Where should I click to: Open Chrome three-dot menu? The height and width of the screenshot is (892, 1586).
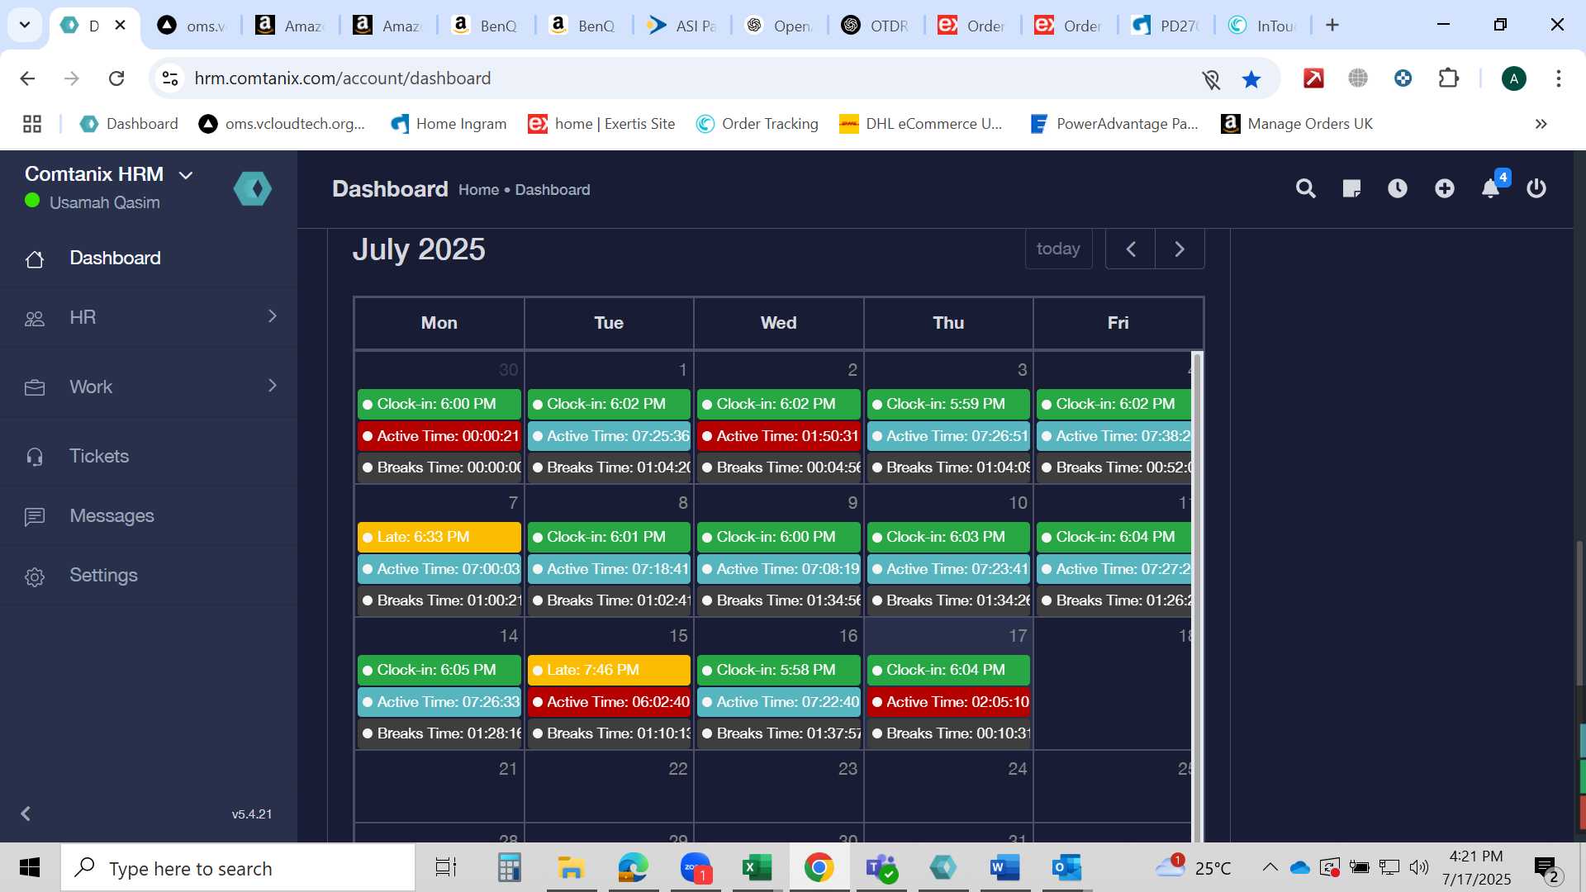point(1559,78)
